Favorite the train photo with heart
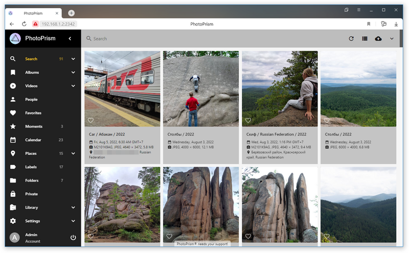 coord(90,120)
